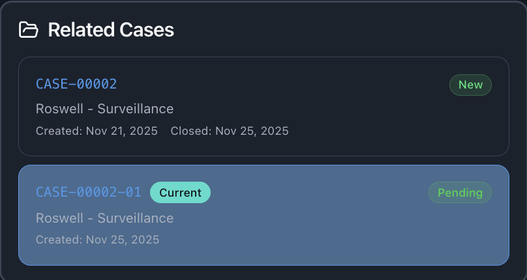Screen dimensions: 527x280
Task: Click the Roswell - Surveillance title under CASE-00002-01
Action: [x=104, y=217]
